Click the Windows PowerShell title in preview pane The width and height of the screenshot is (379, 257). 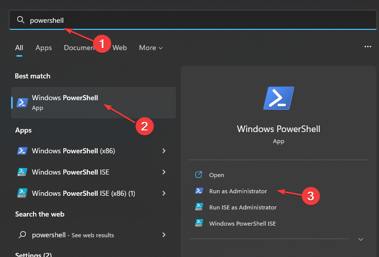pyautogui.click(x=279, y=129)
